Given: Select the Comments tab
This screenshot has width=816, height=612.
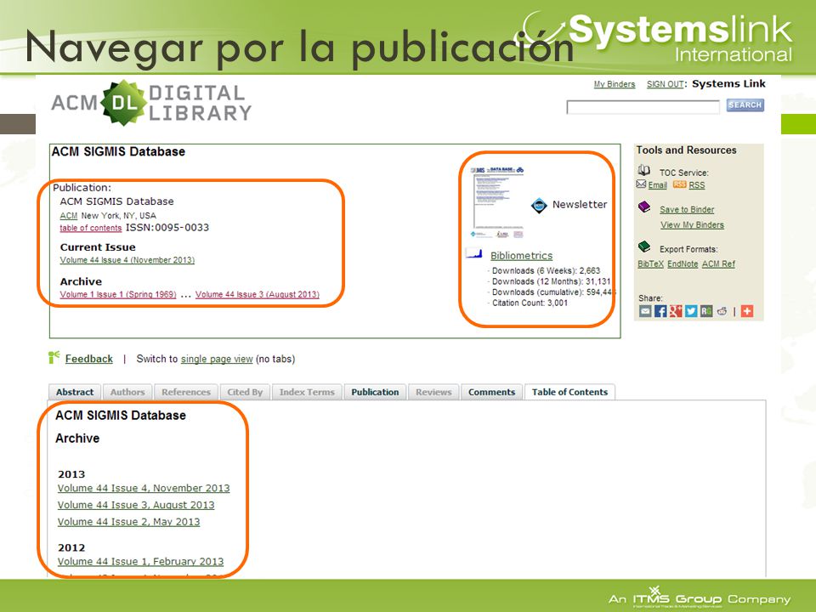Looking at the screenshot, I should (491, 392).
